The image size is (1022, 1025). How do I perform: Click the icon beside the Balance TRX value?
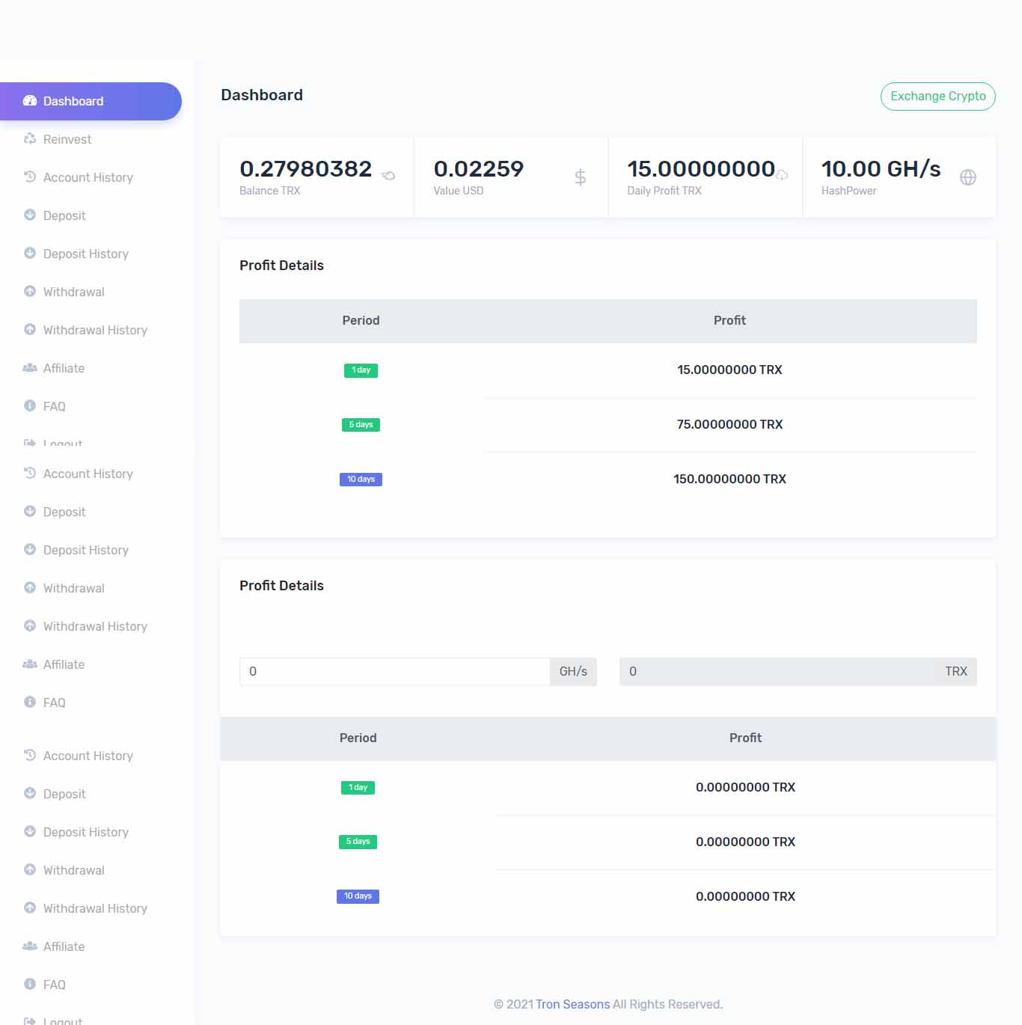[x=388, y=176]
